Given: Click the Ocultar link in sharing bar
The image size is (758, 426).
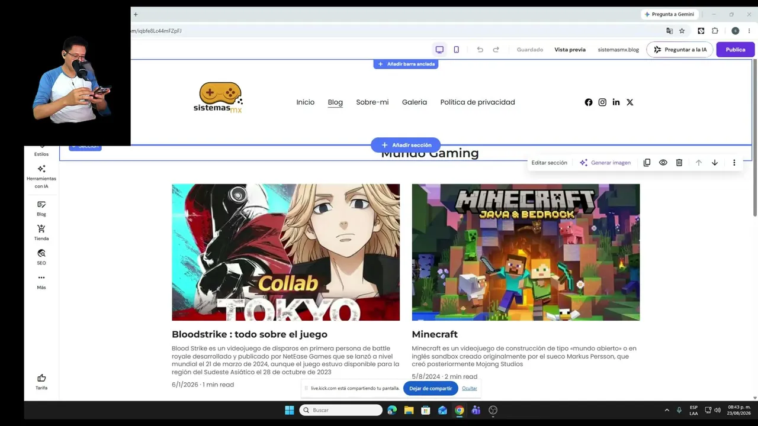Looking at the screenshot, I should [470, 388].
